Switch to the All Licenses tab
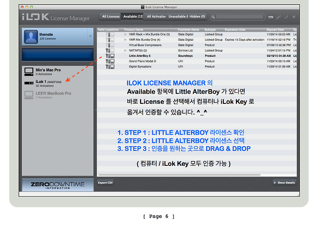Image resolution: width=317 pixels, height=227 pixels. tap(111, 17)
